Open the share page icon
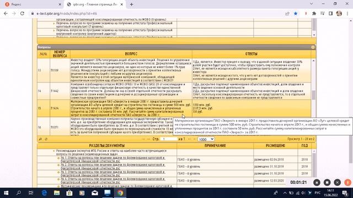The width and height of the screenshot is (353, 198). [287, 13]
